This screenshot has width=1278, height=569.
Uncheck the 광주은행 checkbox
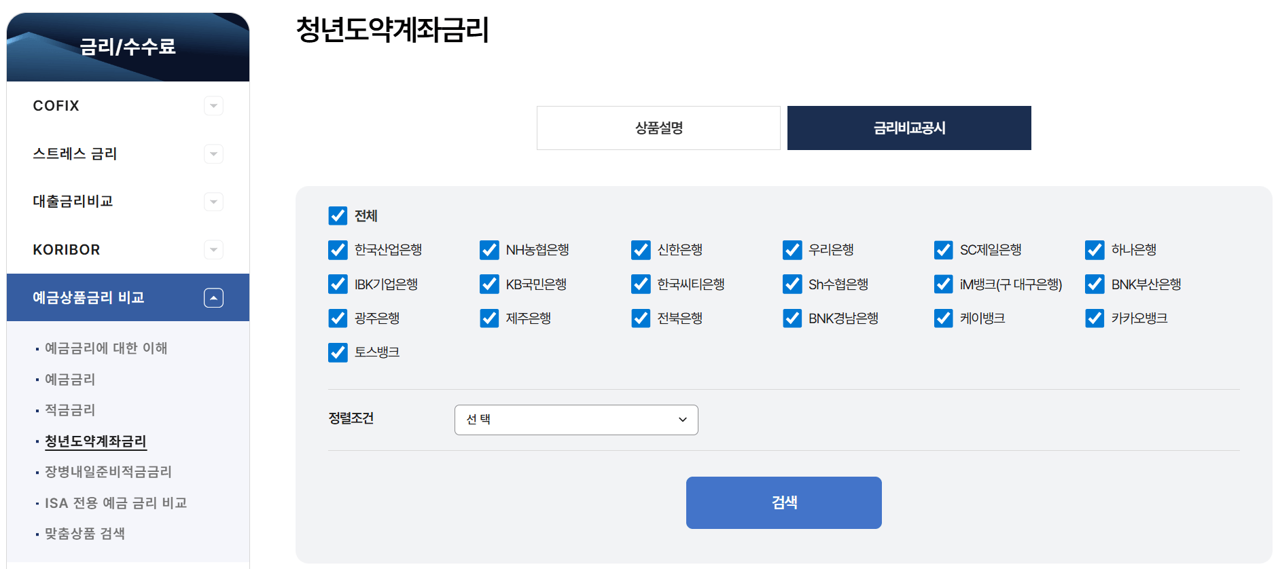(338, 318)
